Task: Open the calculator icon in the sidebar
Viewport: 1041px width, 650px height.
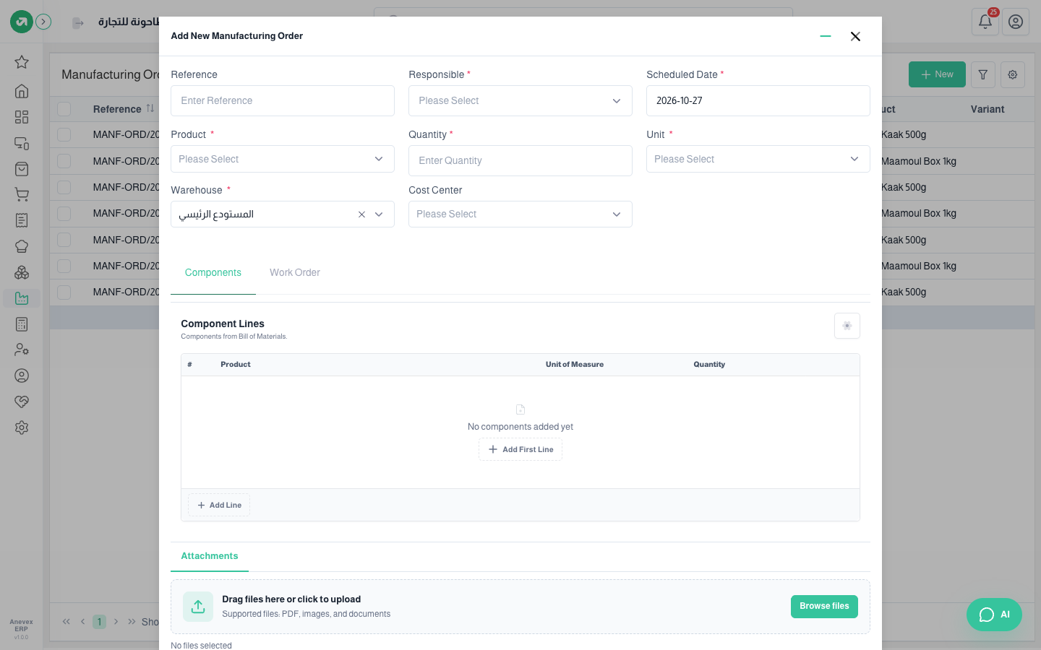Action: [x=22, y=324]
